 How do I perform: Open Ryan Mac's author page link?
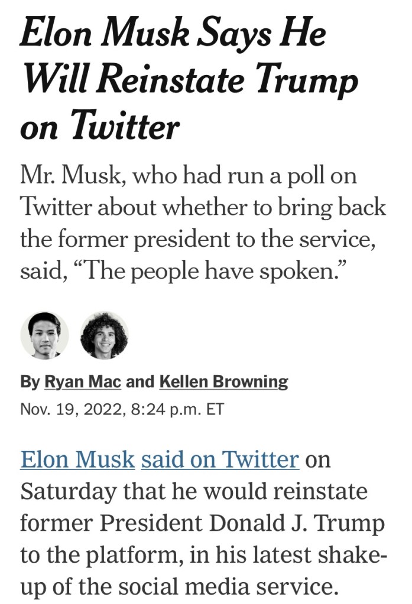(x=83, y=382)
